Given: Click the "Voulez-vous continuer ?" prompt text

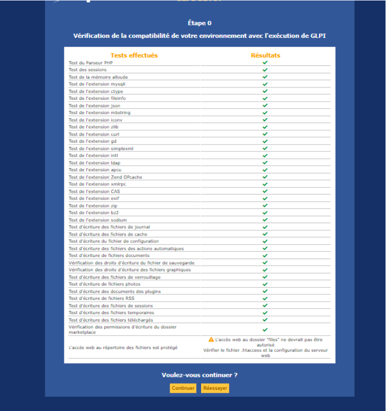Looking at the screenshot, I should click(200, 375).
